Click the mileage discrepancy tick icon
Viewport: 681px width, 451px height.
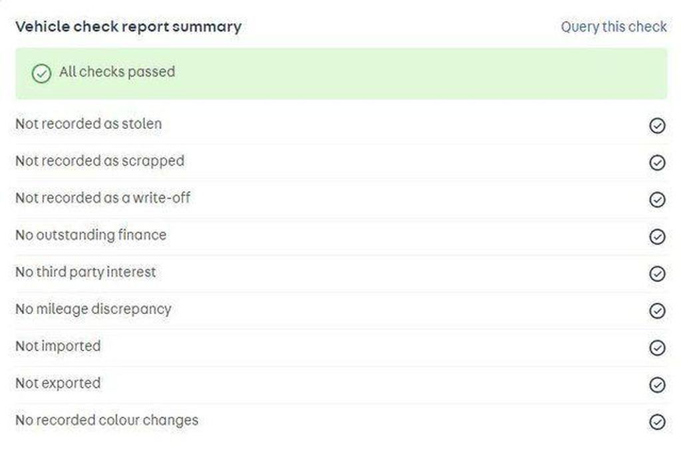click(x=657, y=311)
